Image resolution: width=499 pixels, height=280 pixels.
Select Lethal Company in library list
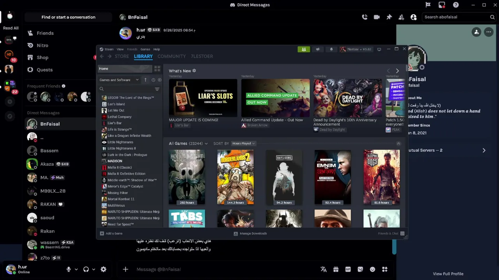point(119,117)
